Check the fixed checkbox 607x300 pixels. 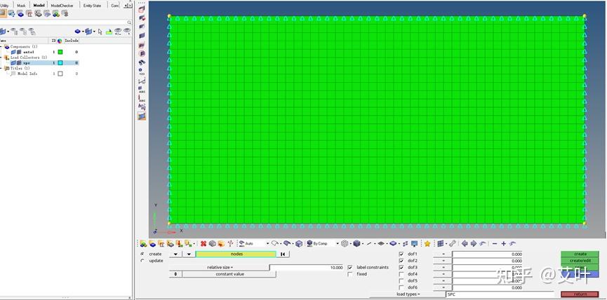tap(350, 274)
